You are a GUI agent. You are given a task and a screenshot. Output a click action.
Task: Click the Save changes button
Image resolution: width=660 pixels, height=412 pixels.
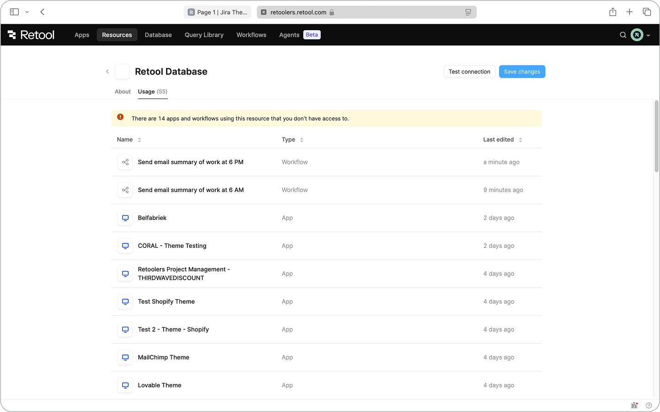(x=522, y=72)
